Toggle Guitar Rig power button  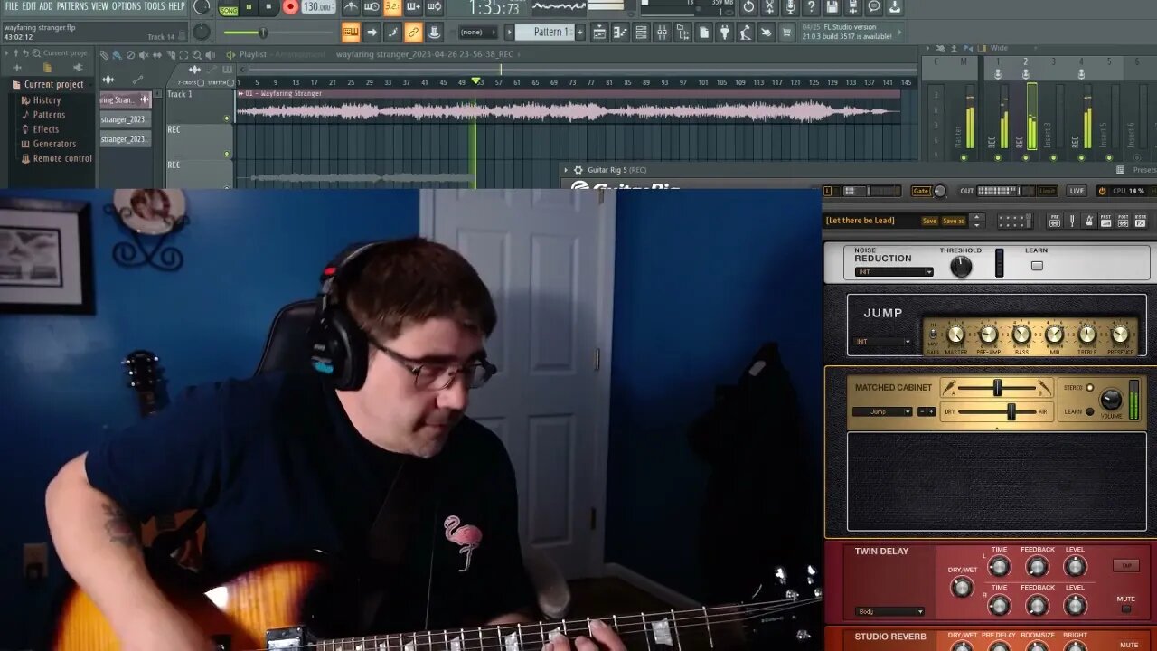coord(1102,191)
